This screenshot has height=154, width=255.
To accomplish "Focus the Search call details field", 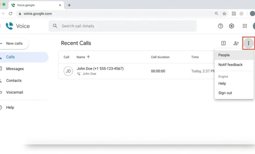I will (123, 26).
